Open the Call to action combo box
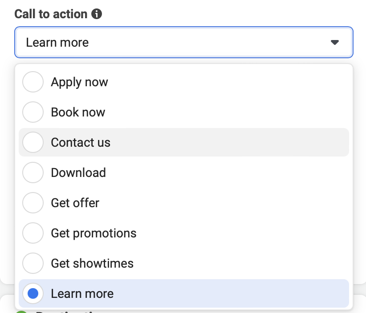Image resolution: width=366 pixels, height=313 pixels. [x=184, y=42]
